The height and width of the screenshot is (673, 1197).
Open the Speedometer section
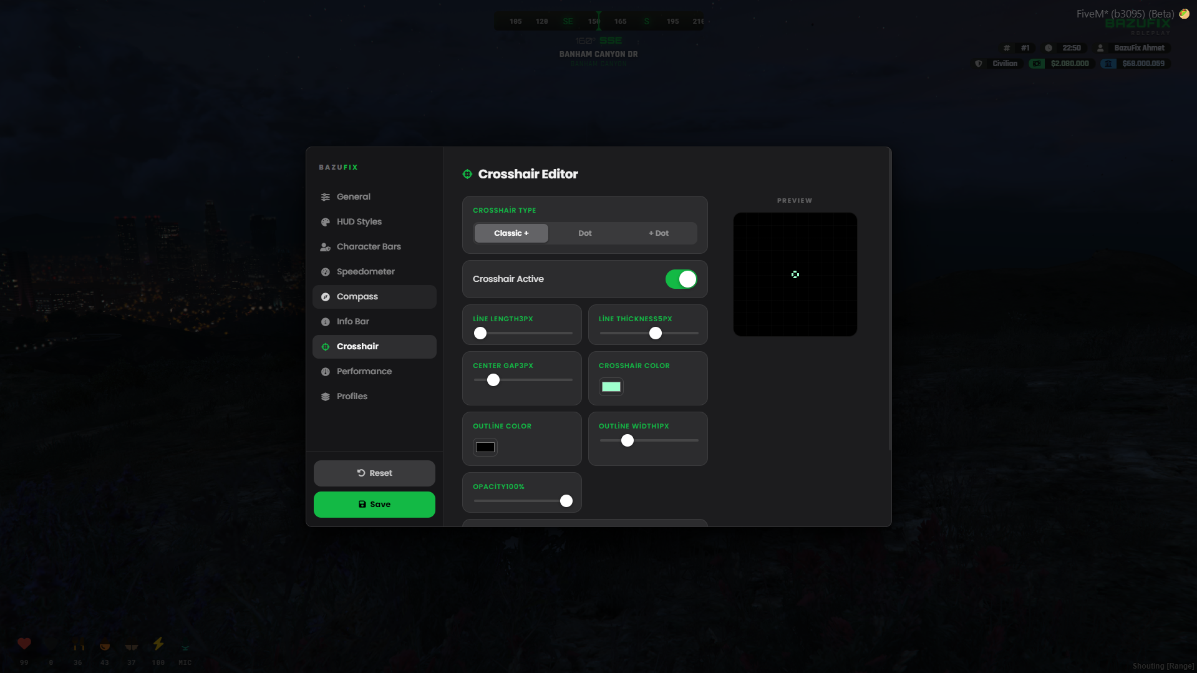374,272
